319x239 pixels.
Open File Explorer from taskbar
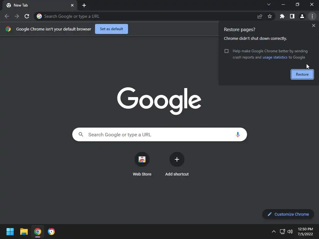tap(24, 232)
